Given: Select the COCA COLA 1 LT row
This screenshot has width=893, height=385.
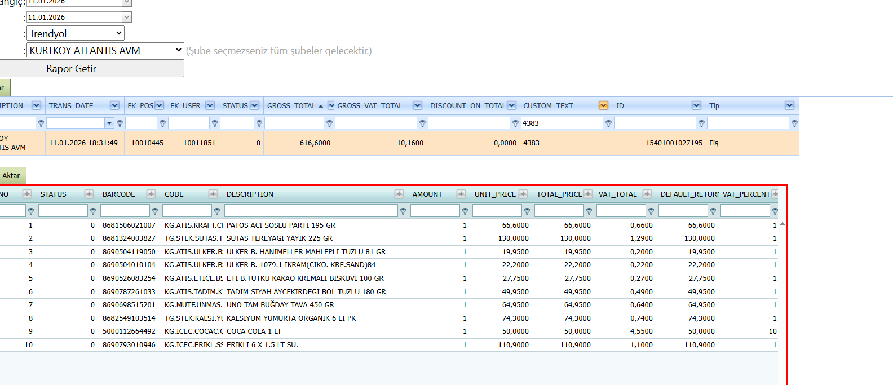Looking at the screenshot, I should pyautogui.click(x=389, y=331).
